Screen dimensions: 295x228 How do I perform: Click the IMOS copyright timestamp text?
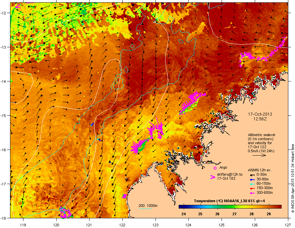click(293, 178)
